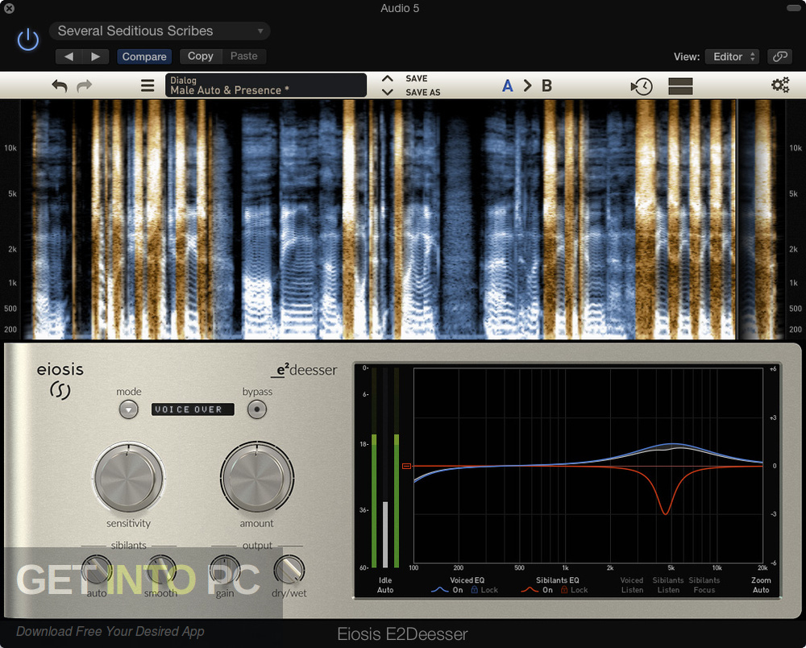Viewport: 806px width, 648px height.
Task: Toggle the Voiced EQ Lock
Action: coord(484,590)
